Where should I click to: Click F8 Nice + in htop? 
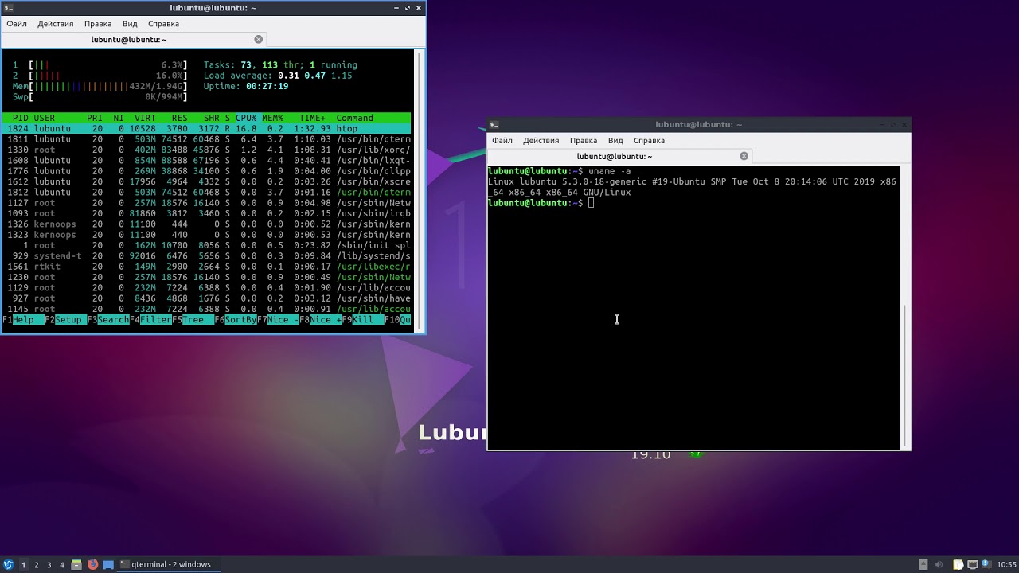(x=321, y=320)
